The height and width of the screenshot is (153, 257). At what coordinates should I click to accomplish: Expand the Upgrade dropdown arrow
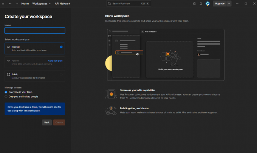pyautogui.click(x=229, y=4)
